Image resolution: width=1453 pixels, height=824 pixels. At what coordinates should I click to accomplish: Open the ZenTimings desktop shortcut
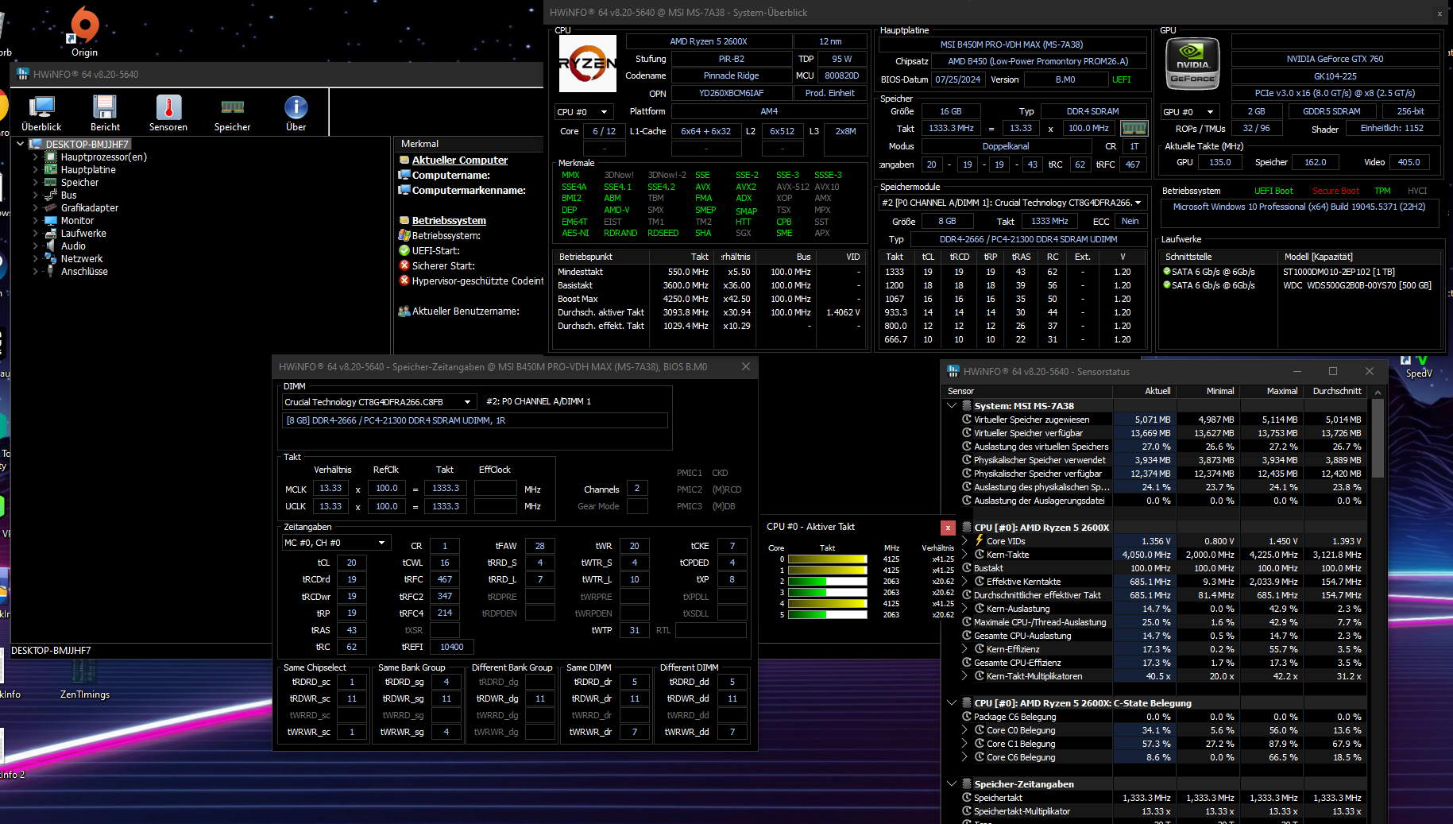[x=84, y=677]
